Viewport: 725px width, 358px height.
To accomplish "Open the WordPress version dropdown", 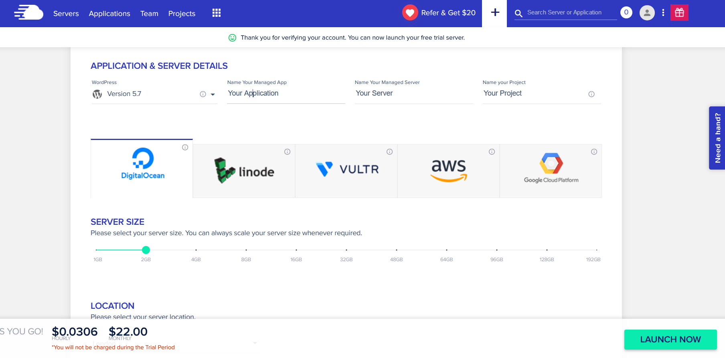I will 213,94.
